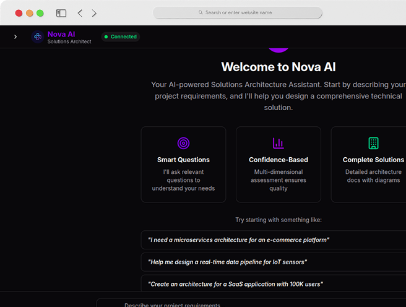The image size is (406, 307).
Task: Click the Nova AI logo icon
Action: pyautogui.click(x=38, y=37)
